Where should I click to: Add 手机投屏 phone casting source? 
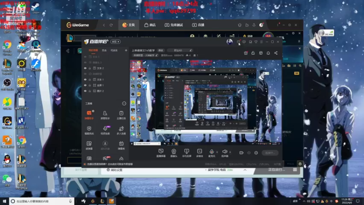(187, 153)
